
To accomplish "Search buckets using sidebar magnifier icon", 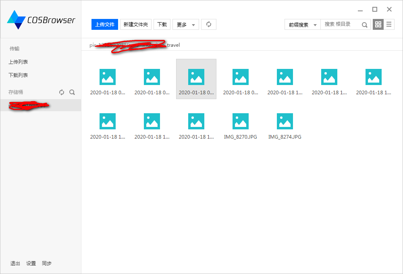I will click(x=72, y=92).
